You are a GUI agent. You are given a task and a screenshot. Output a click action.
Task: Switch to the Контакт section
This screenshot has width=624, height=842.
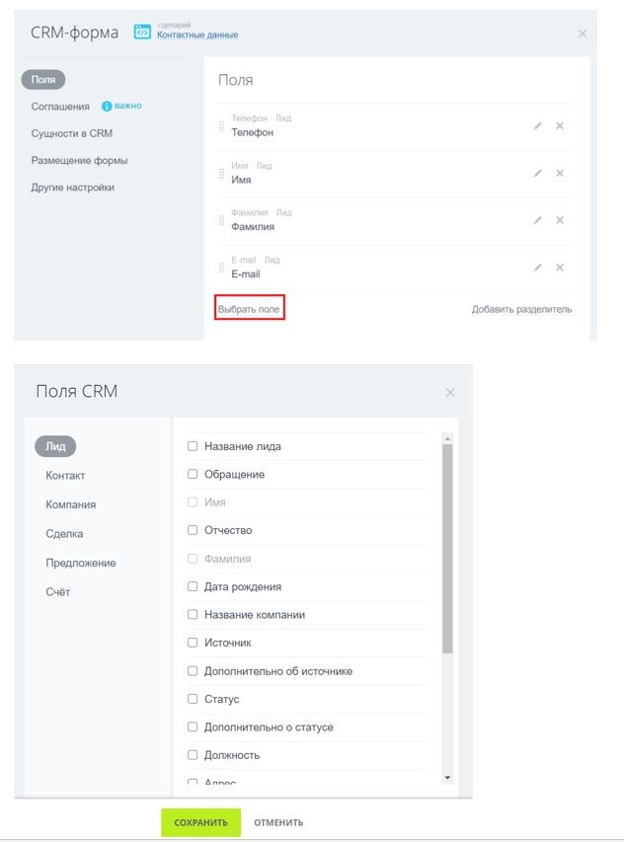point(65,476)
